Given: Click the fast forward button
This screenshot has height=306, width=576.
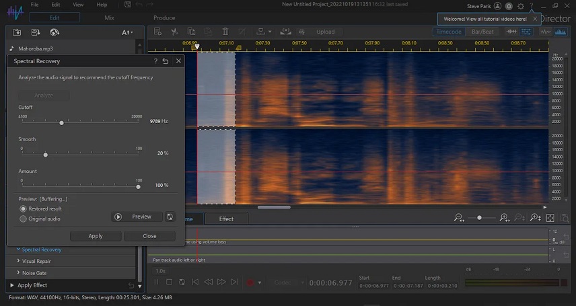Looking at the screenshot, I should [221, 282].
